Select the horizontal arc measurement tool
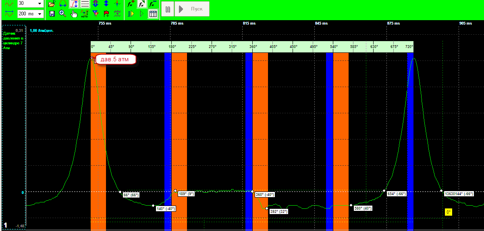This screenshot has height=231, width=484. pyautogui.click(x=62, y=4)
